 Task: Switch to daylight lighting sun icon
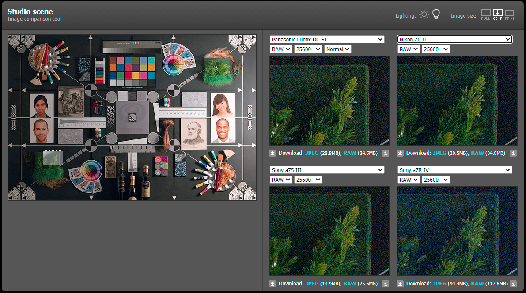click(424, 15)
